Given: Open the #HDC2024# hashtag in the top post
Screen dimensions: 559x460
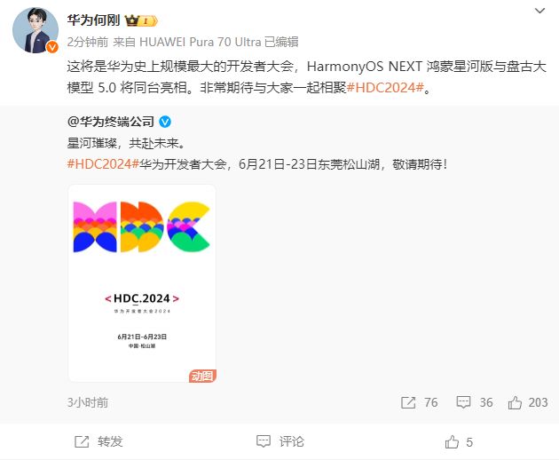Looking at the screenshot, I should point(385,87).
